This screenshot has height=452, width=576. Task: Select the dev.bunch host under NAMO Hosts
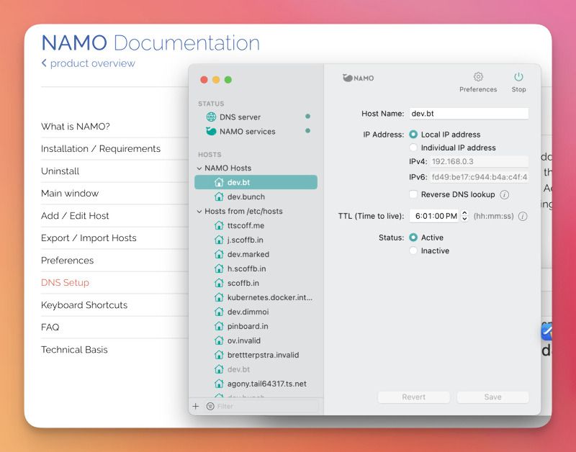coord(246,196)
